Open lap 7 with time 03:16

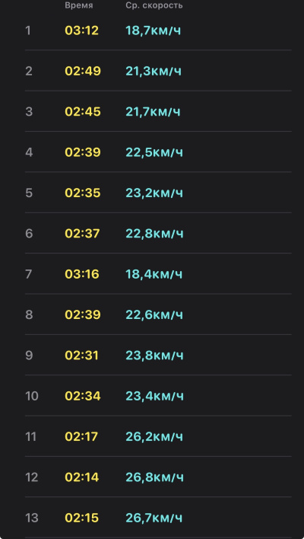tap(158, 274)
